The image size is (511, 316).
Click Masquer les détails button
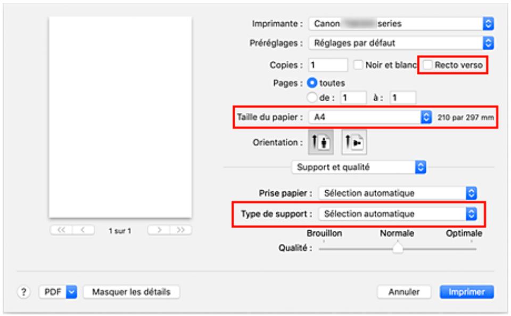pos(131,292)
